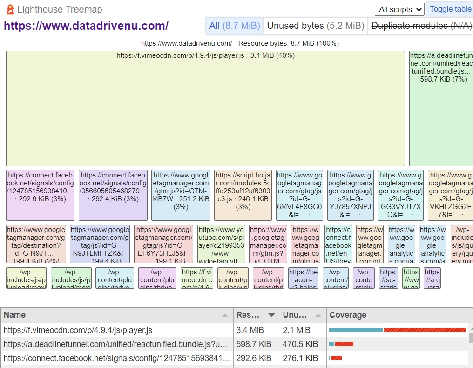Click the table vertical scrollbar thumb

pos(471,338)
